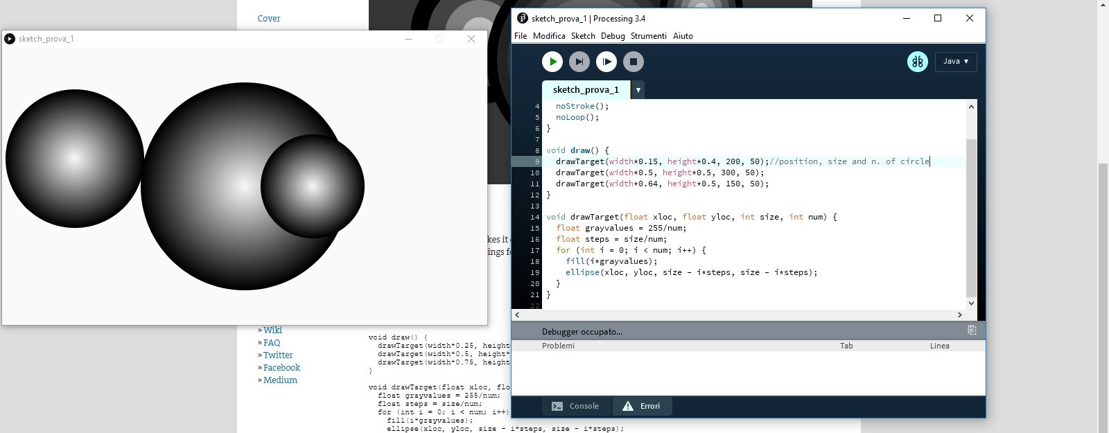Close the sketch_prova_1 output window

[x=471, y=39]
